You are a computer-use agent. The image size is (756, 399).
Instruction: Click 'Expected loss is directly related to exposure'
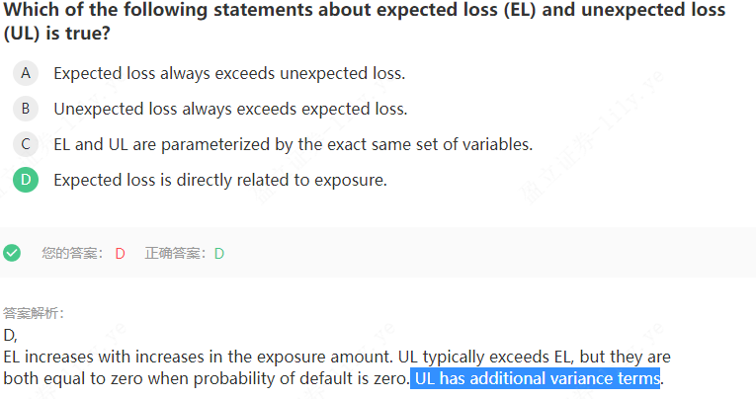[x=219, y=180]
